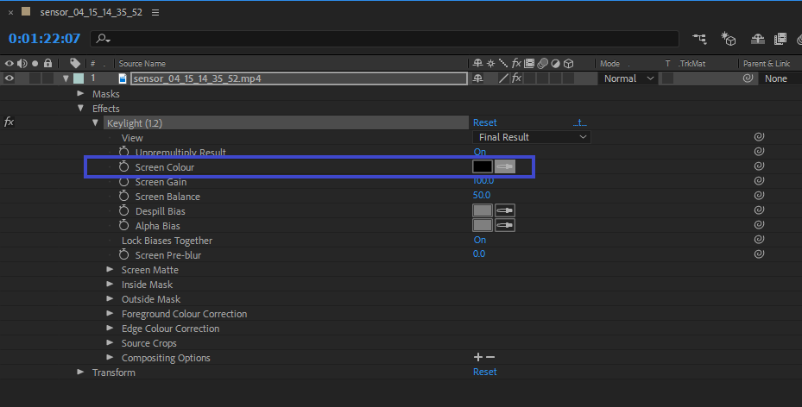
Task: Click Reset for Keylight (1.2)
Action: [484, 122]
